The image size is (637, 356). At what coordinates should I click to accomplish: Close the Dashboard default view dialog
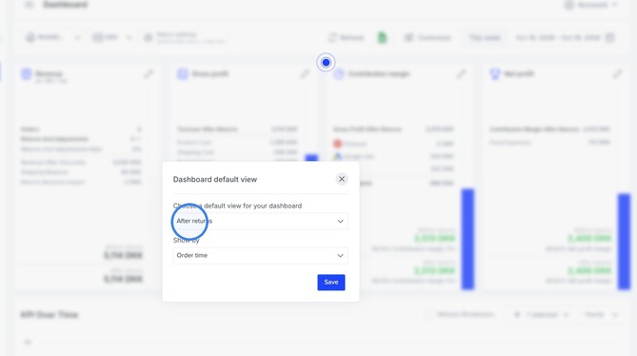[342, 179]
